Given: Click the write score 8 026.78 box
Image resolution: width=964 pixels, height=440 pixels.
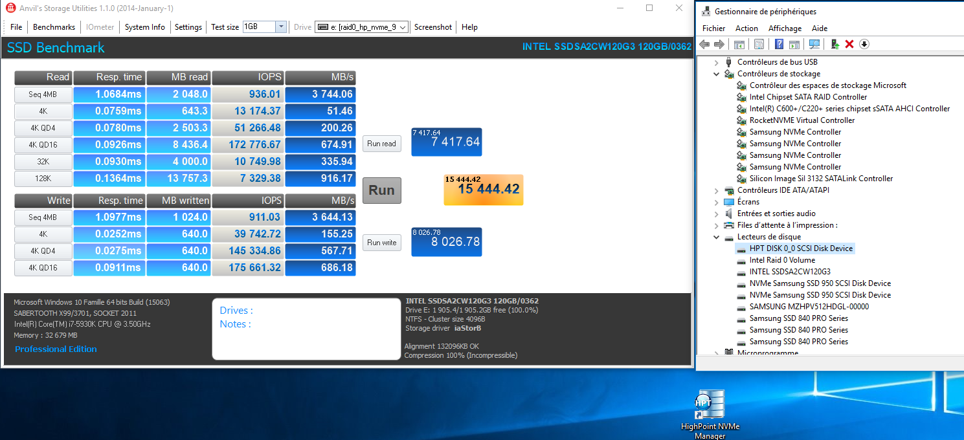Looking at the screenshot, I should (446, 241).
